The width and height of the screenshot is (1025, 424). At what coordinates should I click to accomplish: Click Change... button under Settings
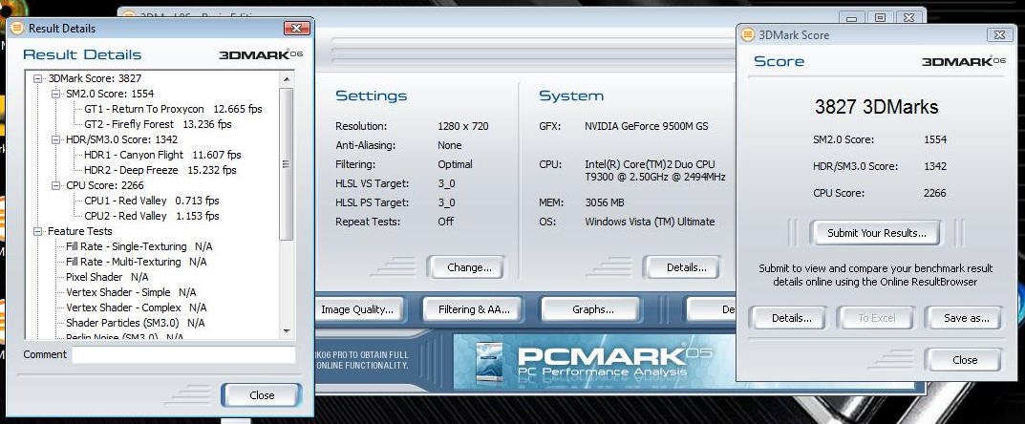[x=469, y=267]
